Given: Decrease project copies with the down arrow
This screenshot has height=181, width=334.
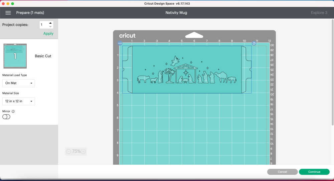Looking at the screenshot, I should tap(50, 27).
